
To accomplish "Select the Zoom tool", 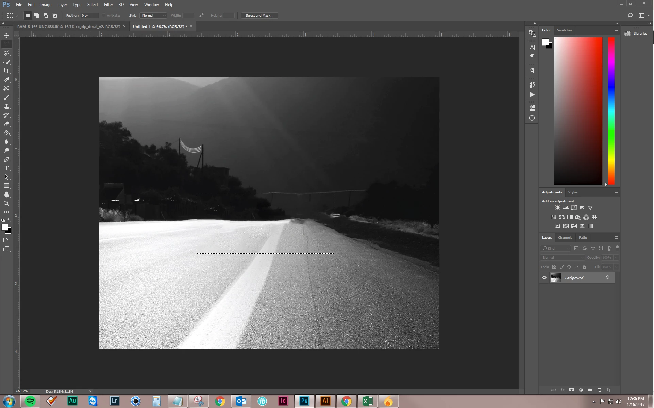I will click(x=6, y=203).
